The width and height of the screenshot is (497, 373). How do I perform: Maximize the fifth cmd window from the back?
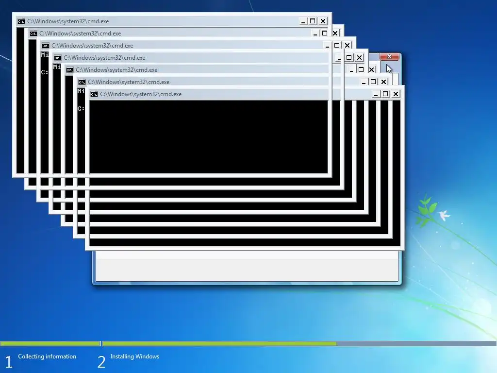pos(361,69)
